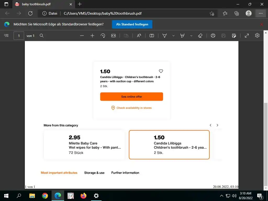268x201 pixels.
Task: Switch to Further information tab
Action: (125, 173)
